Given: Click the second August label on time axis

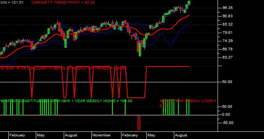Looking at the screenshot, I should (181, 135).
